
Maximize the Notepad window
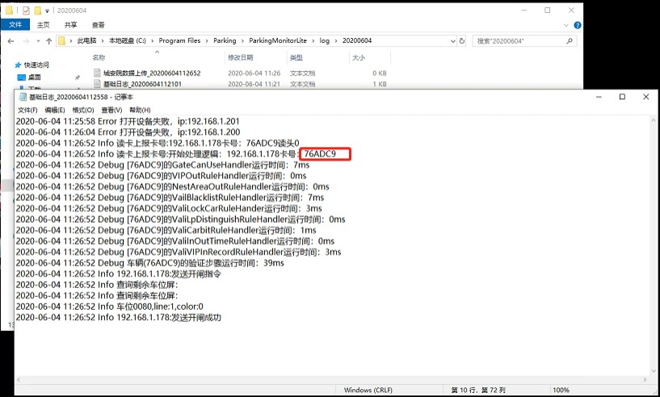coord(622,97)
